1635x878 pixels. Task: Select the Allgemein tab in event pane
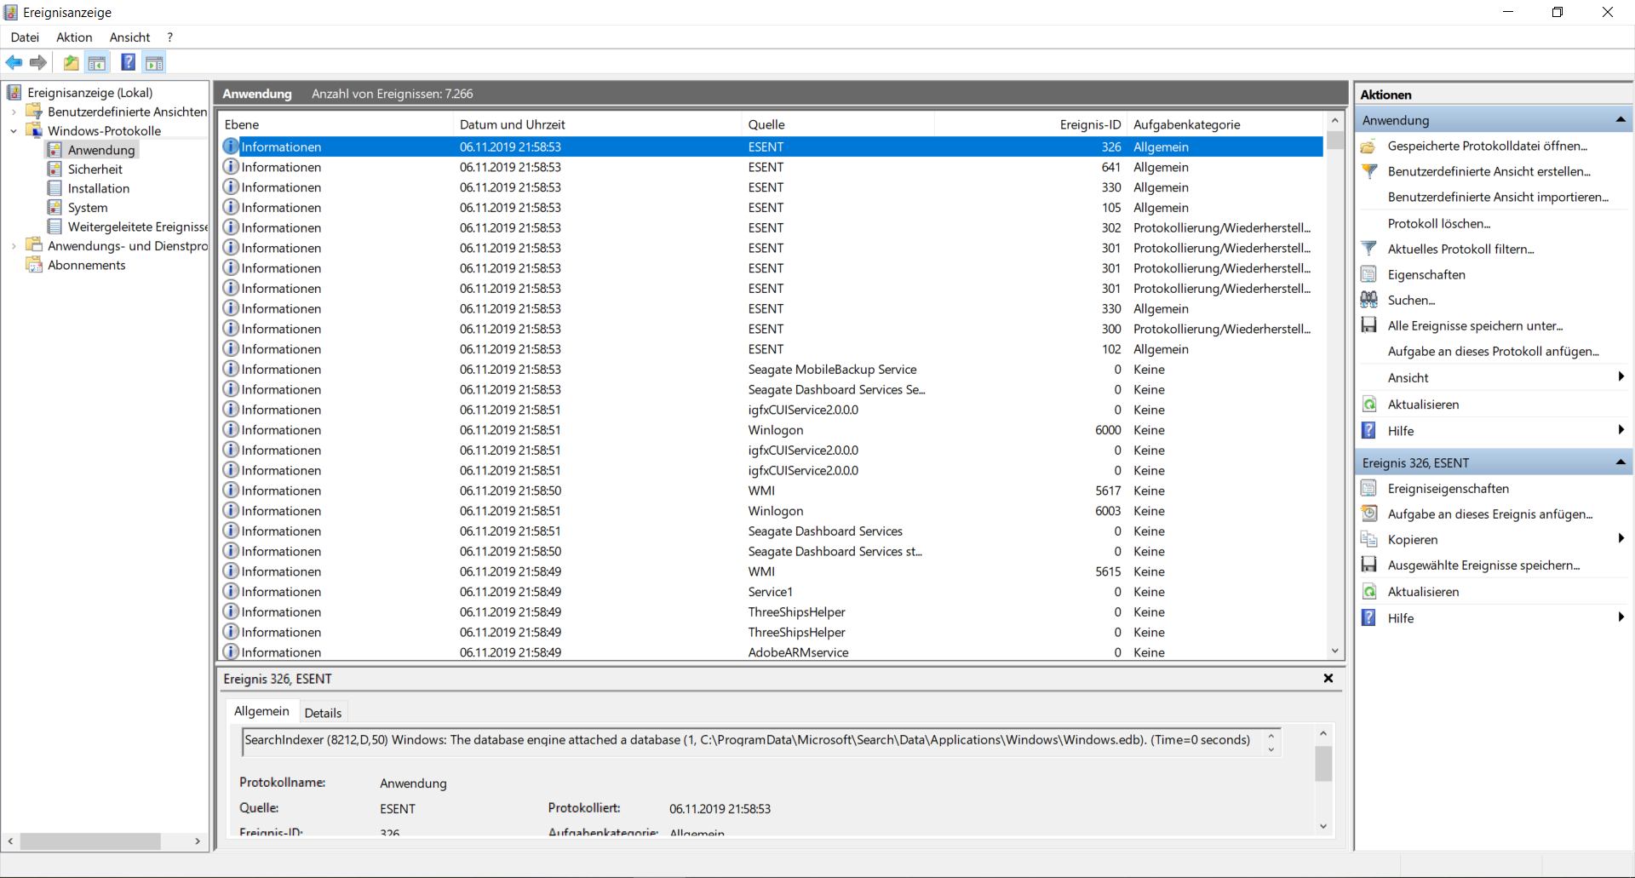[261, 711]
